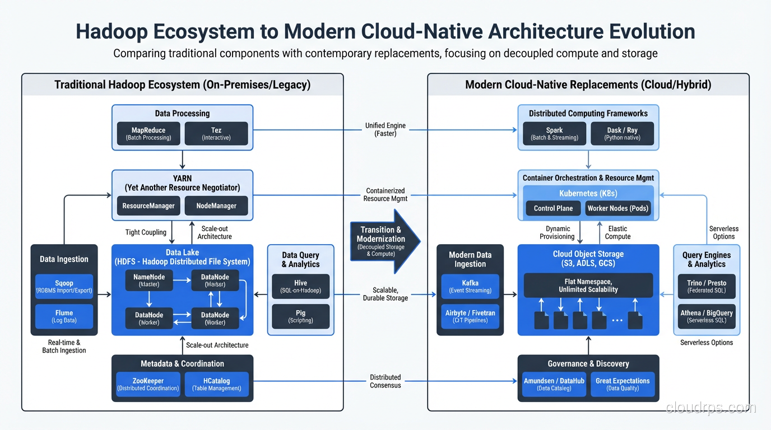Switch to Modern Cloud-Native Replacements panel header

(588, 85)
